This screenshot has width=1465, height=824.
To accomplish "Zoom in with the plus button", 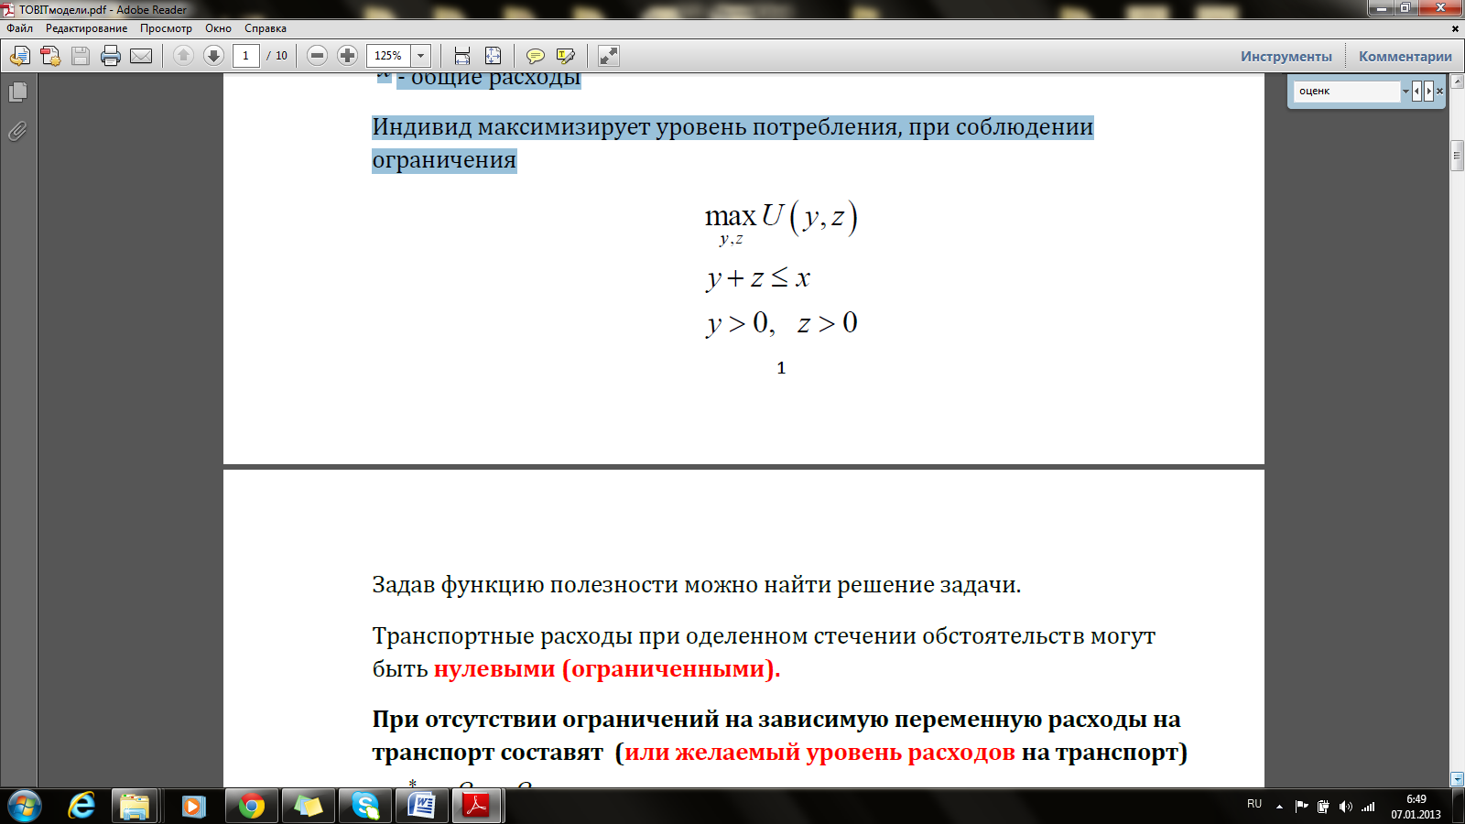I will click(x=347, y=56).
